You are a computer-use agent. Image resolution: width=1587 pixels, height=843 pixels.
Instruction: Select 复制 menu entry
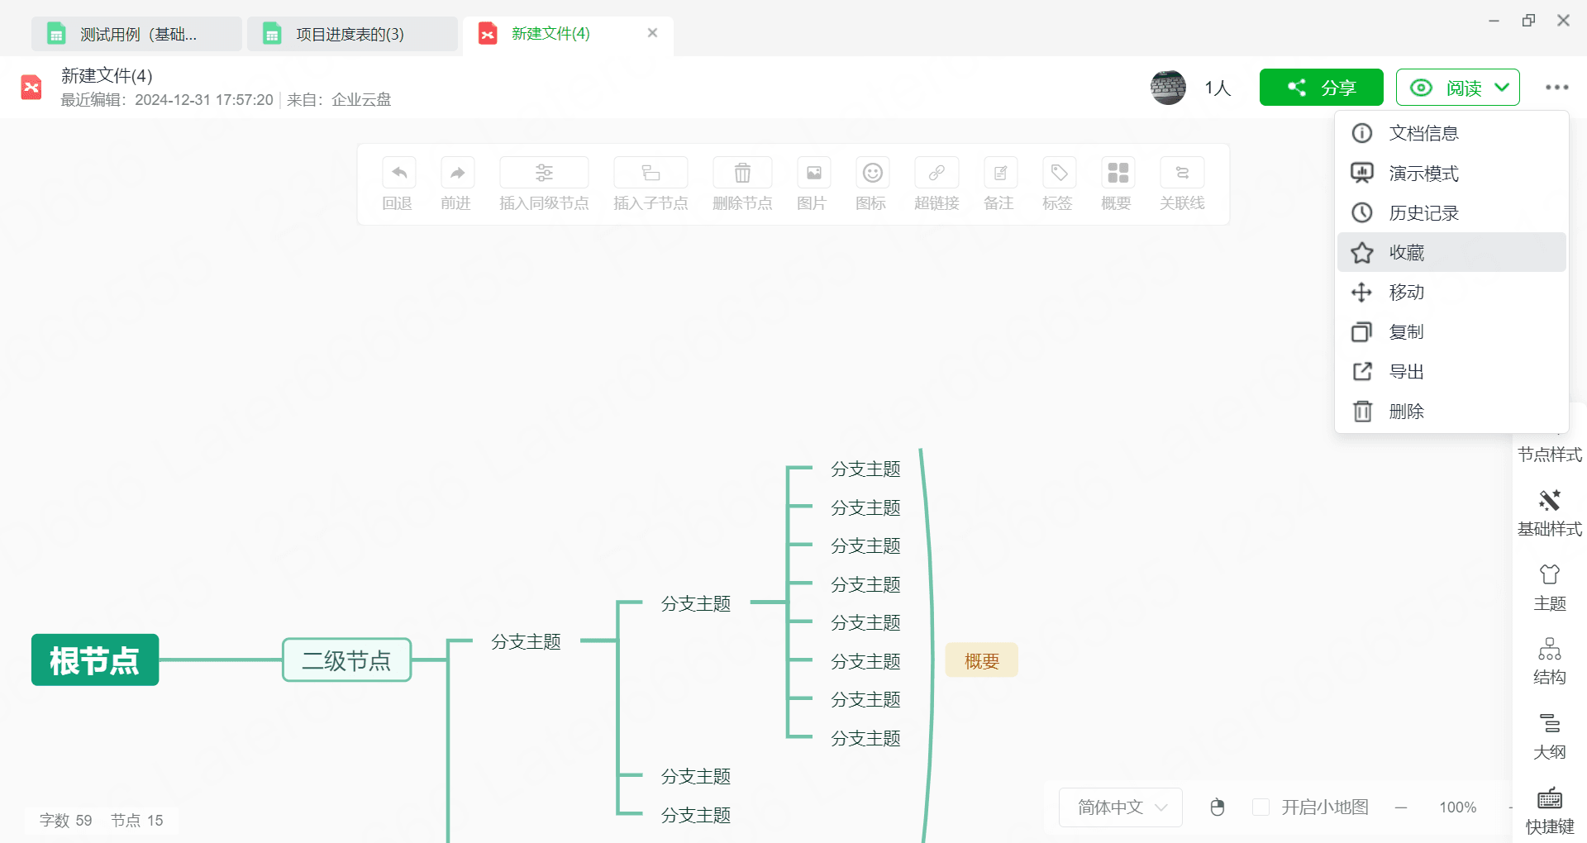pos(1451,331)
